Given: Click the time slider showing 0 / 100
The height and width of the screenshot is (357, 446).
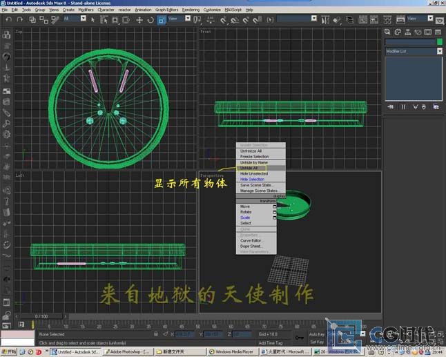Looking at the screenshot, I should [41, 316].
